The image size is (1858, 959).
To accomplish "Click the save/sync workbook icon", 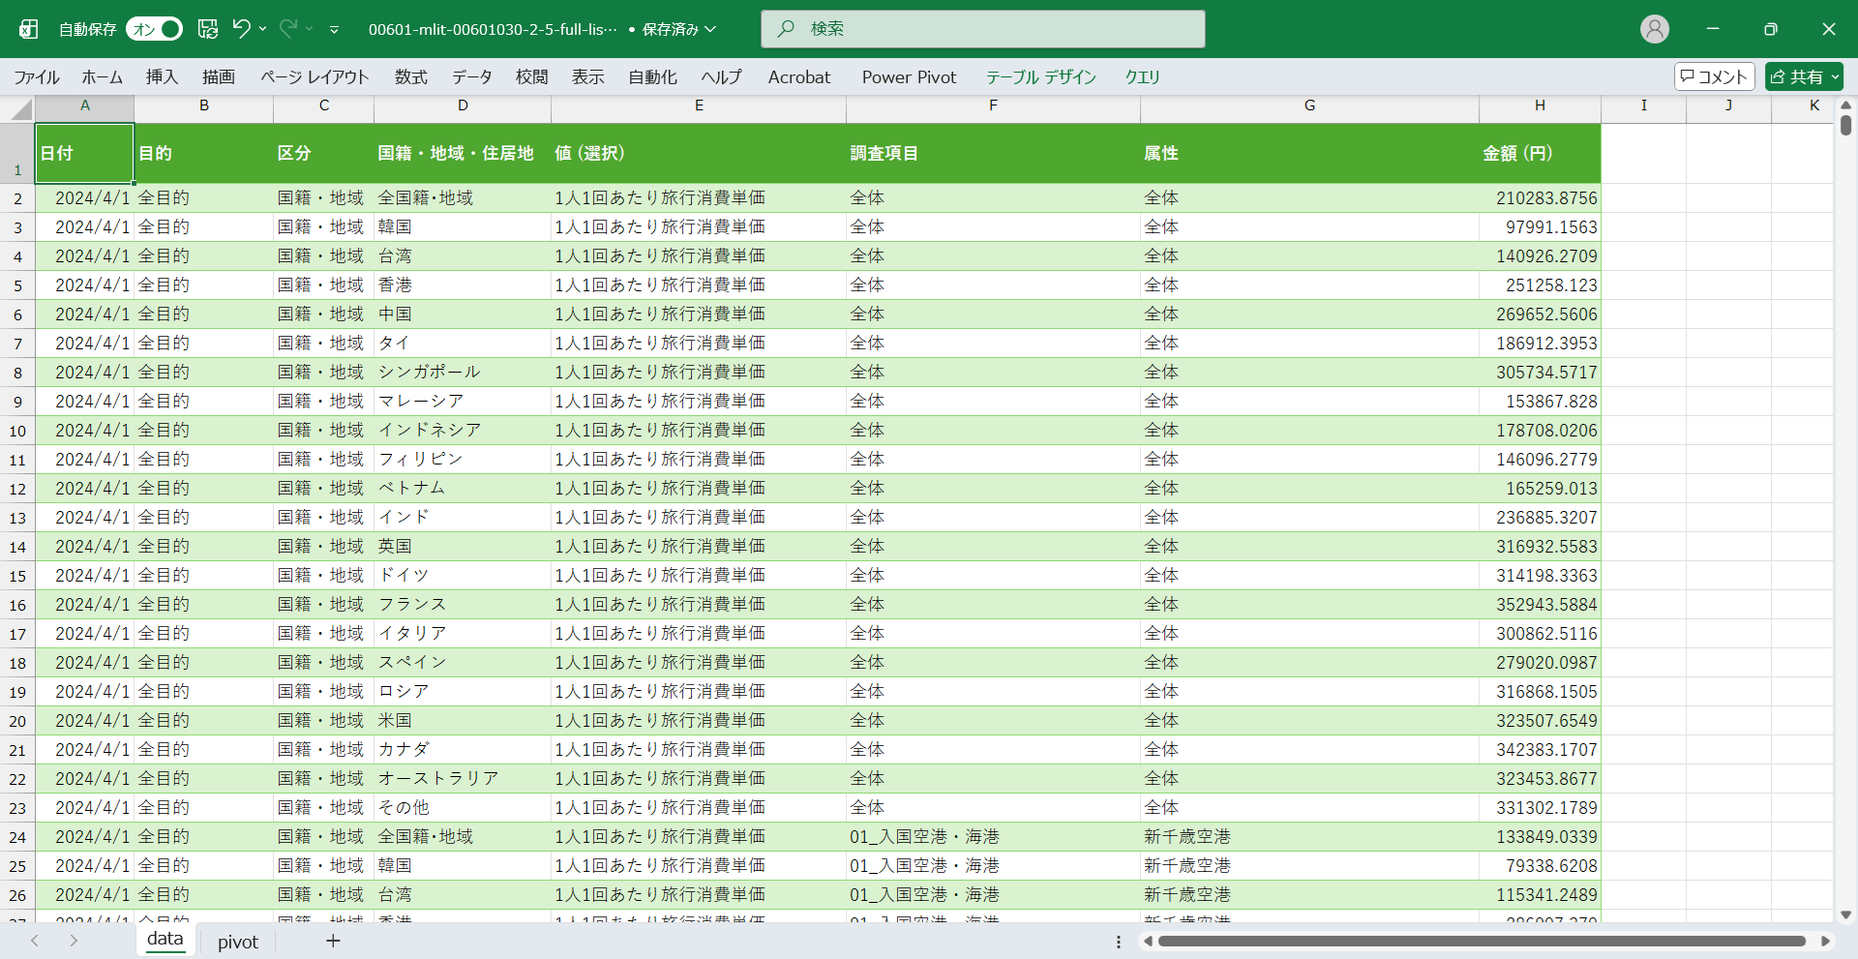I will (x=208, y=29).
